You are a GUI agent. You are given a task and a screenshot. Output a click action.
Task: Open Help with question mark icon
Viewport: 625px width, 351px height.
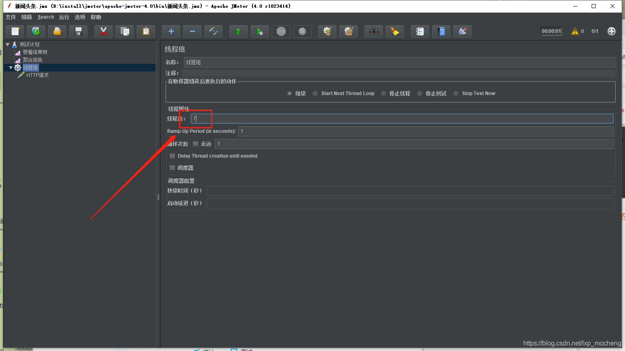tap(441, 31)
